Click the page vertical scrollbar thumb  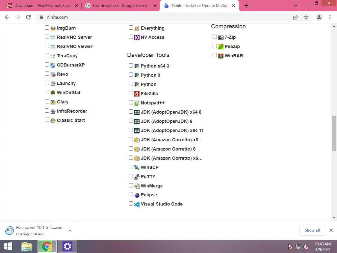(x=334, y=133)
